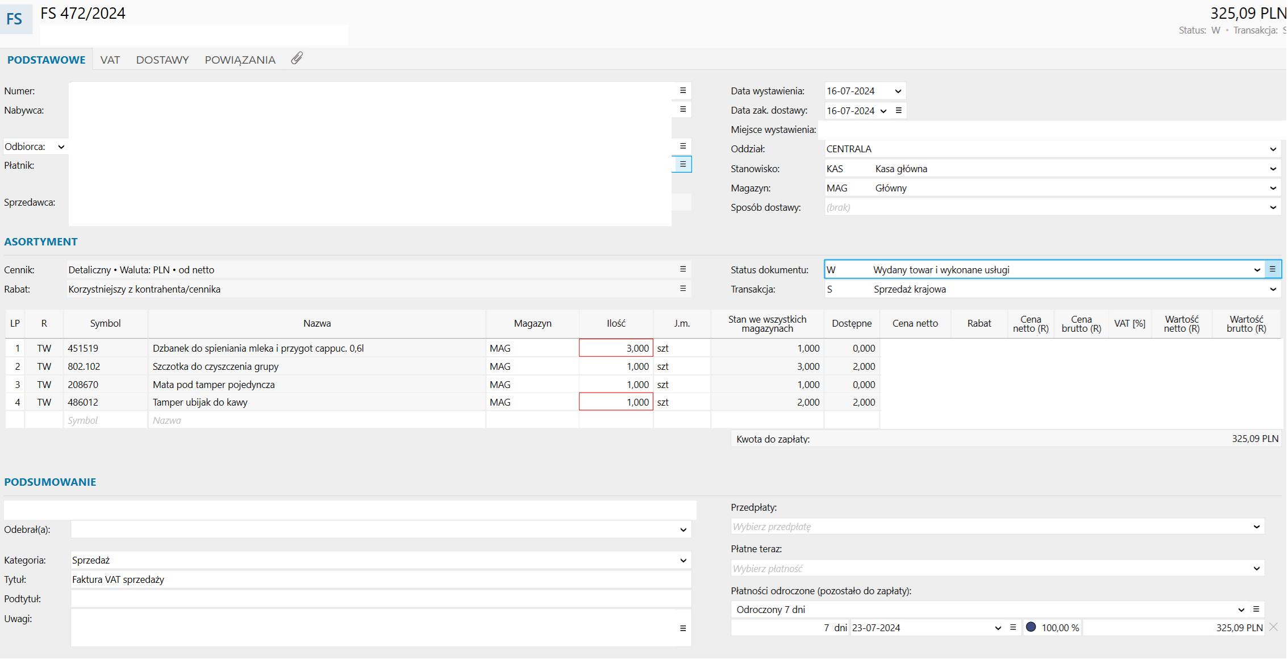Click the menu icon beside Numer field
The width and height of the screenshot is (1288, 659).
(x=683, y=90)
